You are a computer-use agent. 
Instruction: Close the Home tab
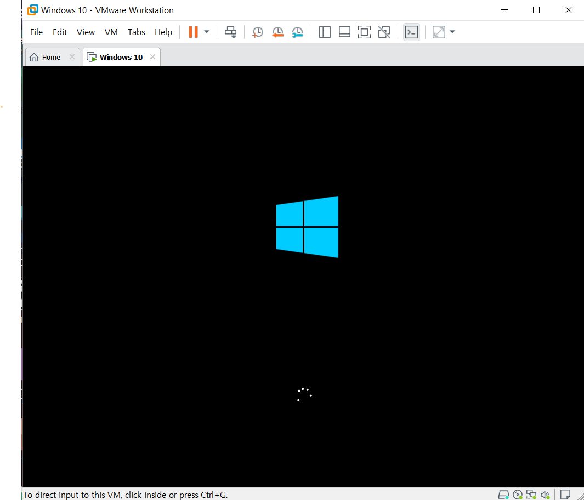pyautogui.click(x=72, y=57)
